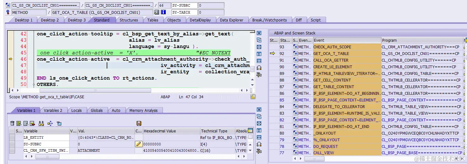Click the small icon in editor status bar
The height and width of the screenshot is (164, 467).
pyautogui.click(x=253, y=97)
